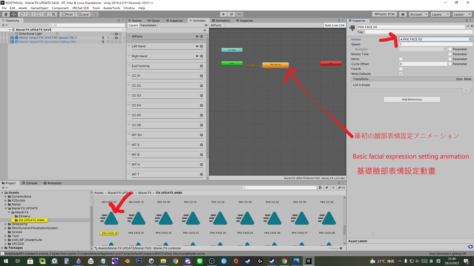Toggle the Auto Live Link button
Screen dimensions: 474x266
point(334,25)
